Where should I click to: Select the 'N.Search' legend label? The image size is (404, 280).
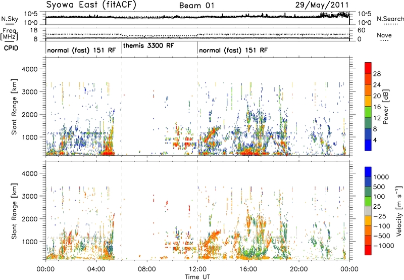(390, 19)
